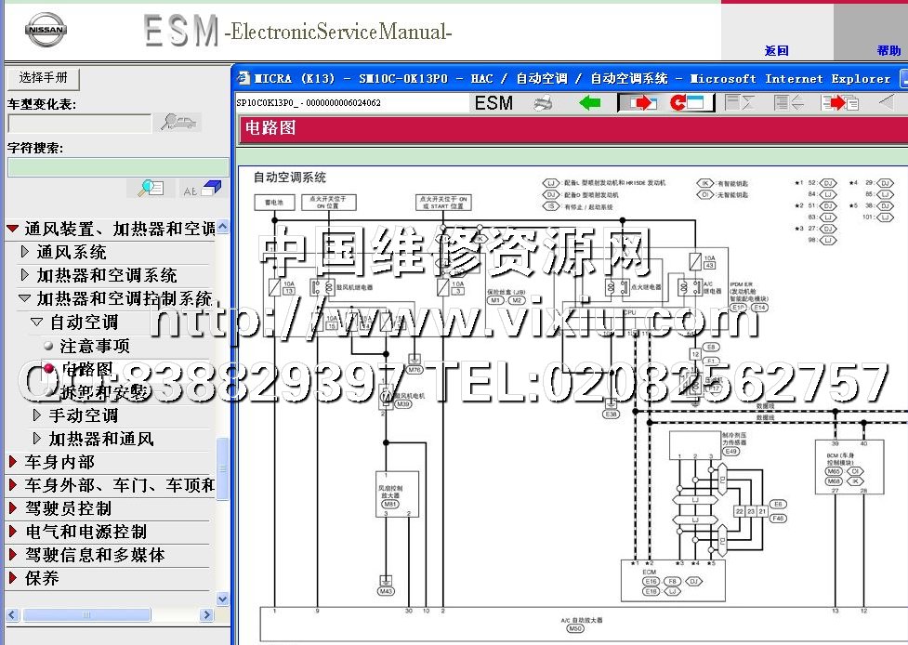Click the 选择手册 button

(43, 78)
